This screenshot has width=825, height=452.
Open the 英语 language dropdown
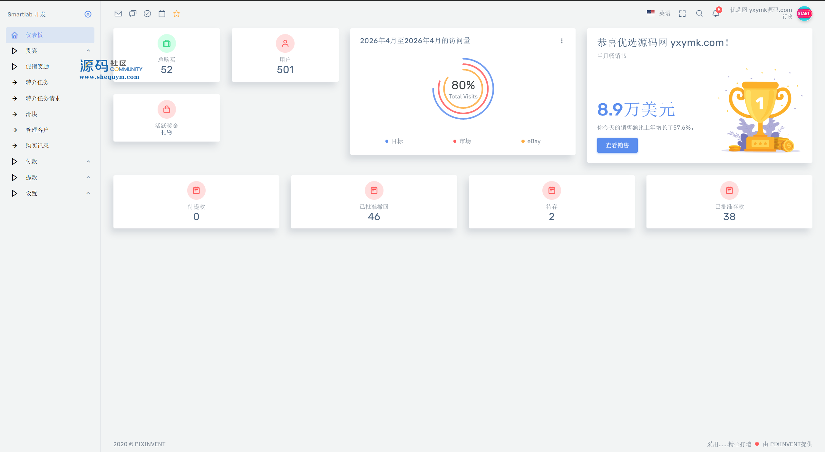click(658, 13)
